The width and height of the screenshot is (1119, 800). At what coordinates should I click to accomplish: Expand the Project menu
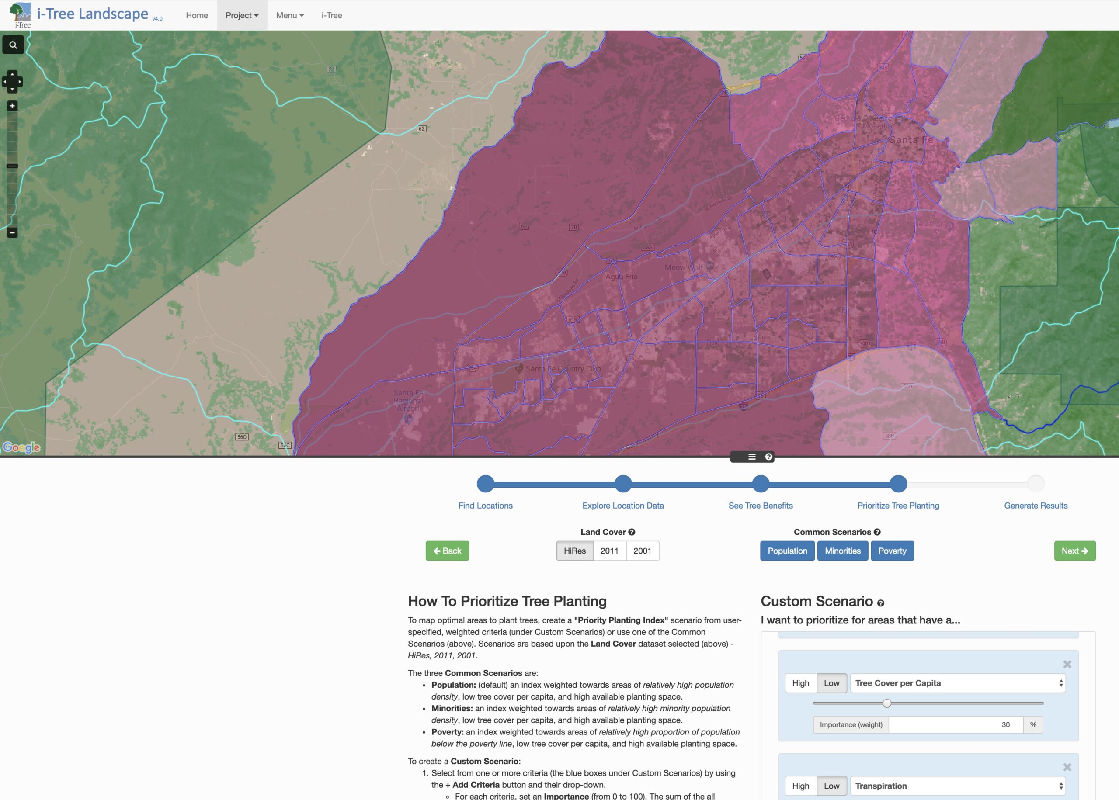point(242,15)
